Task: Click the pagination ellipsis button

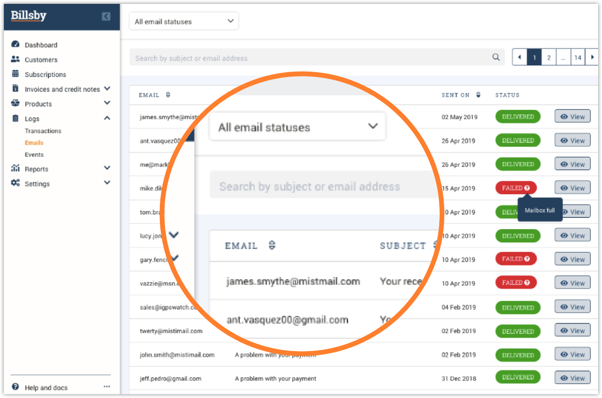Action: 563,57
